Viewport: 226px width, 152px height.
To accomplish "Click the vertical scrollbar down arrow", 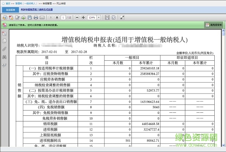I will tap(223, 145).
